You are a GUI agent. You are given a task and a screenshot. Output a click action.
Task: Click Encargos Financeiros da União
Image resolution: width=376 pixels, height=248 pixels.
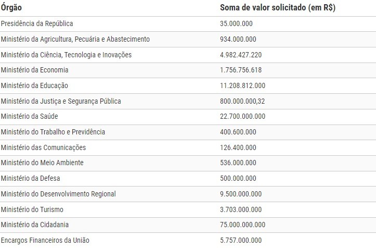(x=45, y=240)
